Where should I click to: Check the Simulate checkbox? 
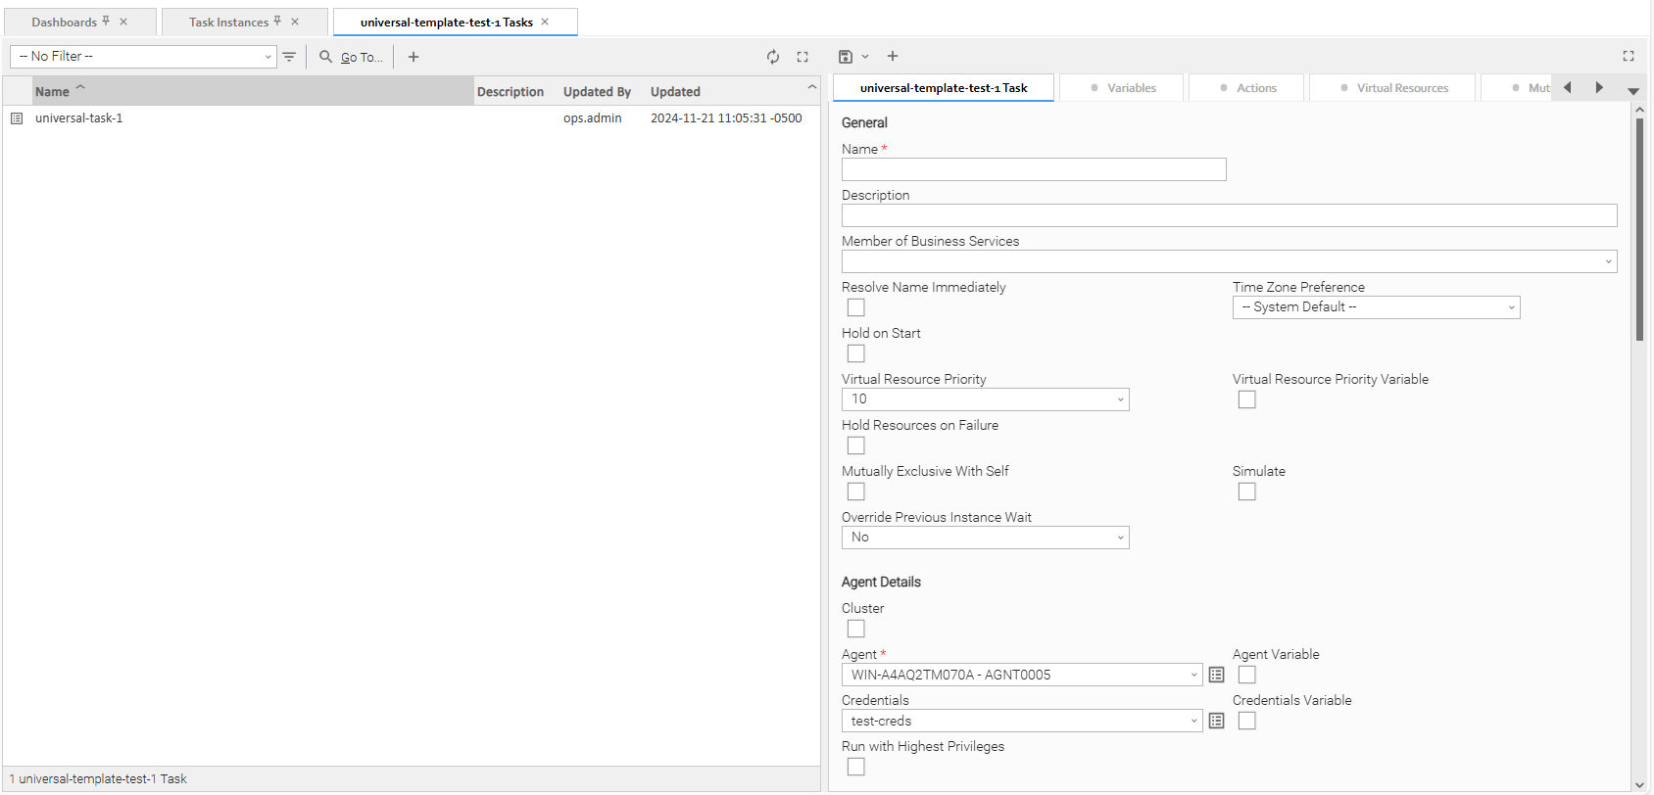[1246, 491]
